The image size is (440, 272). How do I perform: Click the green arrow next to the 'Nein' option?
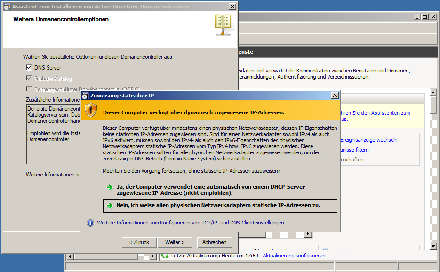(110, 206)
